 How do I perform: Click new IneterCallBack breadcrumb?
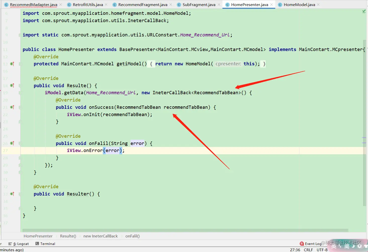click(101, 236)
